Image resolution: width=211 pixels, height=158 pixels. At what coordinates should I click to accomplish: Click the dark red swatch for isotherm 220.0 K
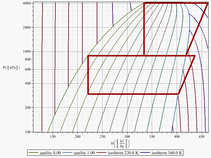click(102, 153)
